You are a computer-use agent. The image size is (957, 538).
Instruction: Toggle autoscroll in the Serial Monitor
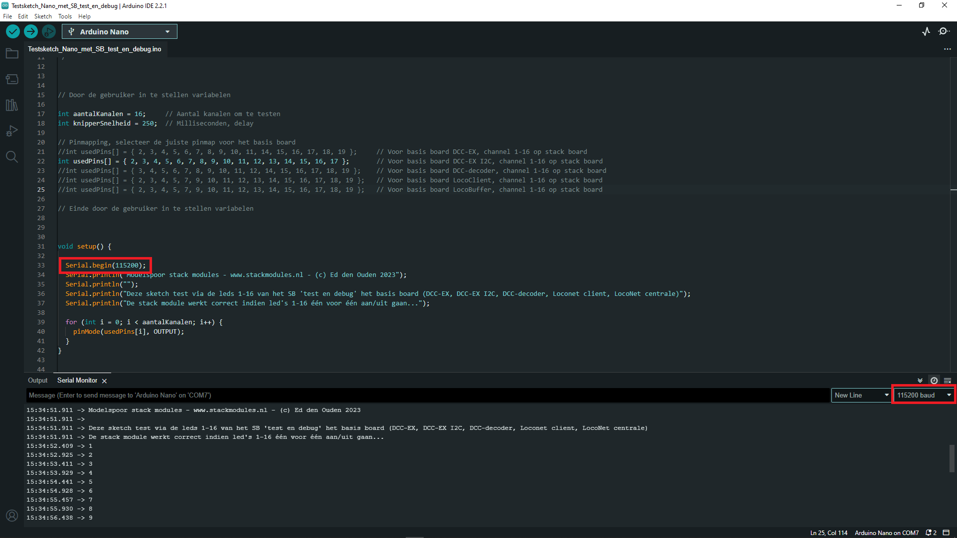[920, 380]
